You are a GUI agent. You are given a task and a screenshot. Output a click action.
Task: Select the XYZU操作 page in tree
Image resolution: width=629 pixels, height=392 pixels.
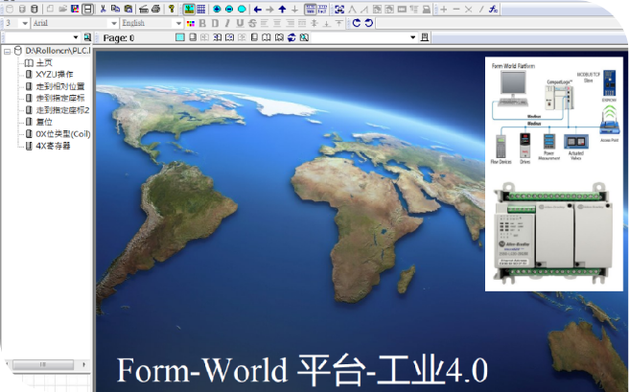pos(54,74)
